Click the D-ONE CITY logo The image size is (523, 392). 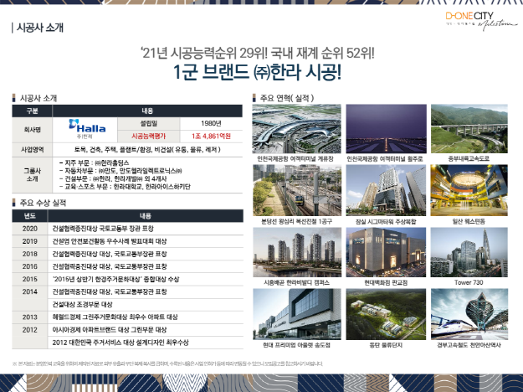tap(469, 19)
